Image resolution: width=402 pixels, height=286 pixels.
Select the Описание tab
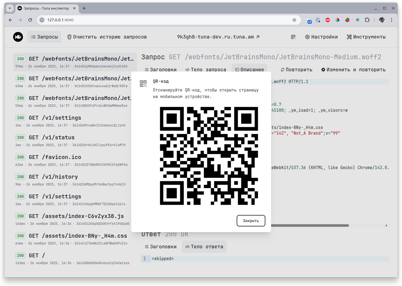[250, 69]
